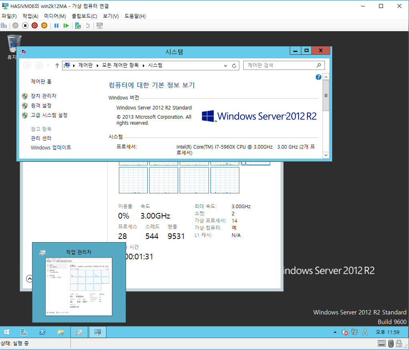Click keyboard status icon in status bar
Viewport: 409px width, 350px height.
382,344
